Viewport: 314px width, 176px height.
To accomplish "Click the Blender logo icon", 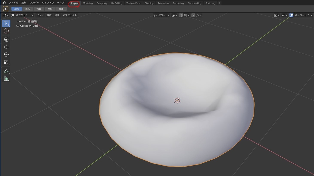I will 4,3.
